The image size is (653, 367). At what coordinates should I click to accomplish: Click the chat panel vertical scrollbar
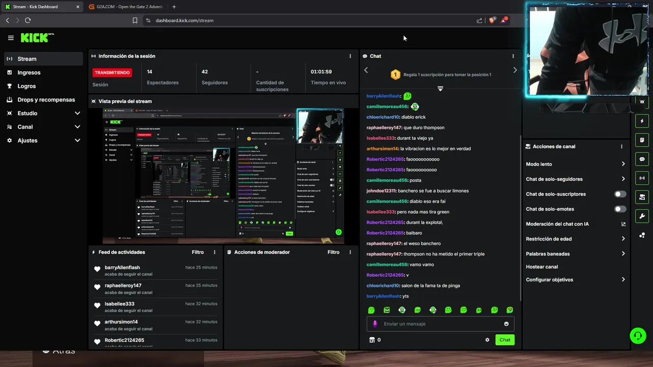520,218
